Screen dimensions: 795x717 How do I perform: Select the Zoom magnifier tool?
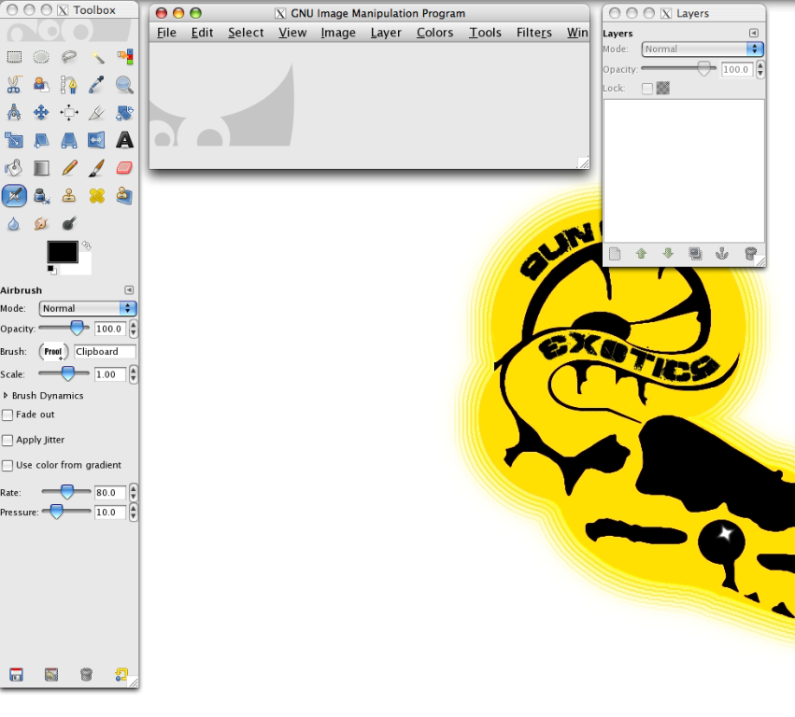(124, 85)
